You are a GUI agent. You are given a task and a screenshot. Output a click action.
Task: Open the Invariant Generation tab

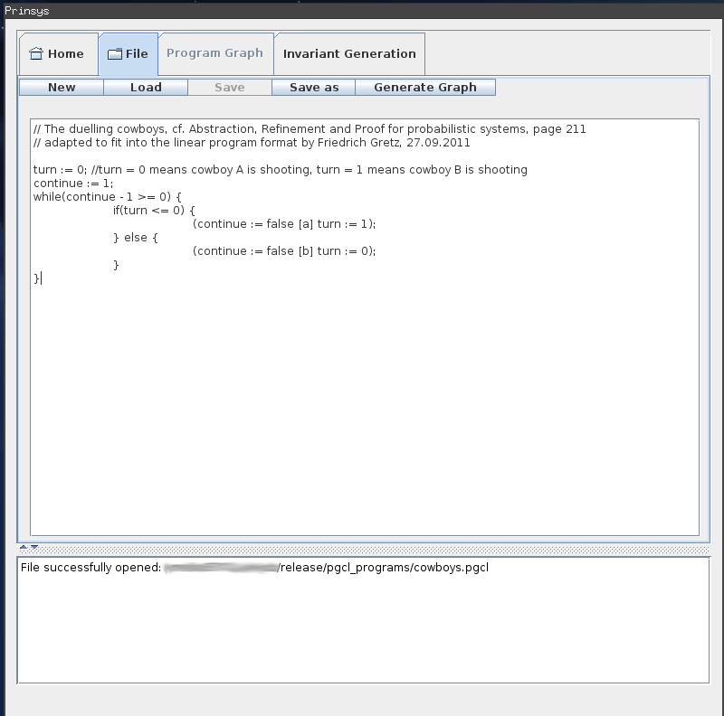pyautogui.click(x=349, y=52)
